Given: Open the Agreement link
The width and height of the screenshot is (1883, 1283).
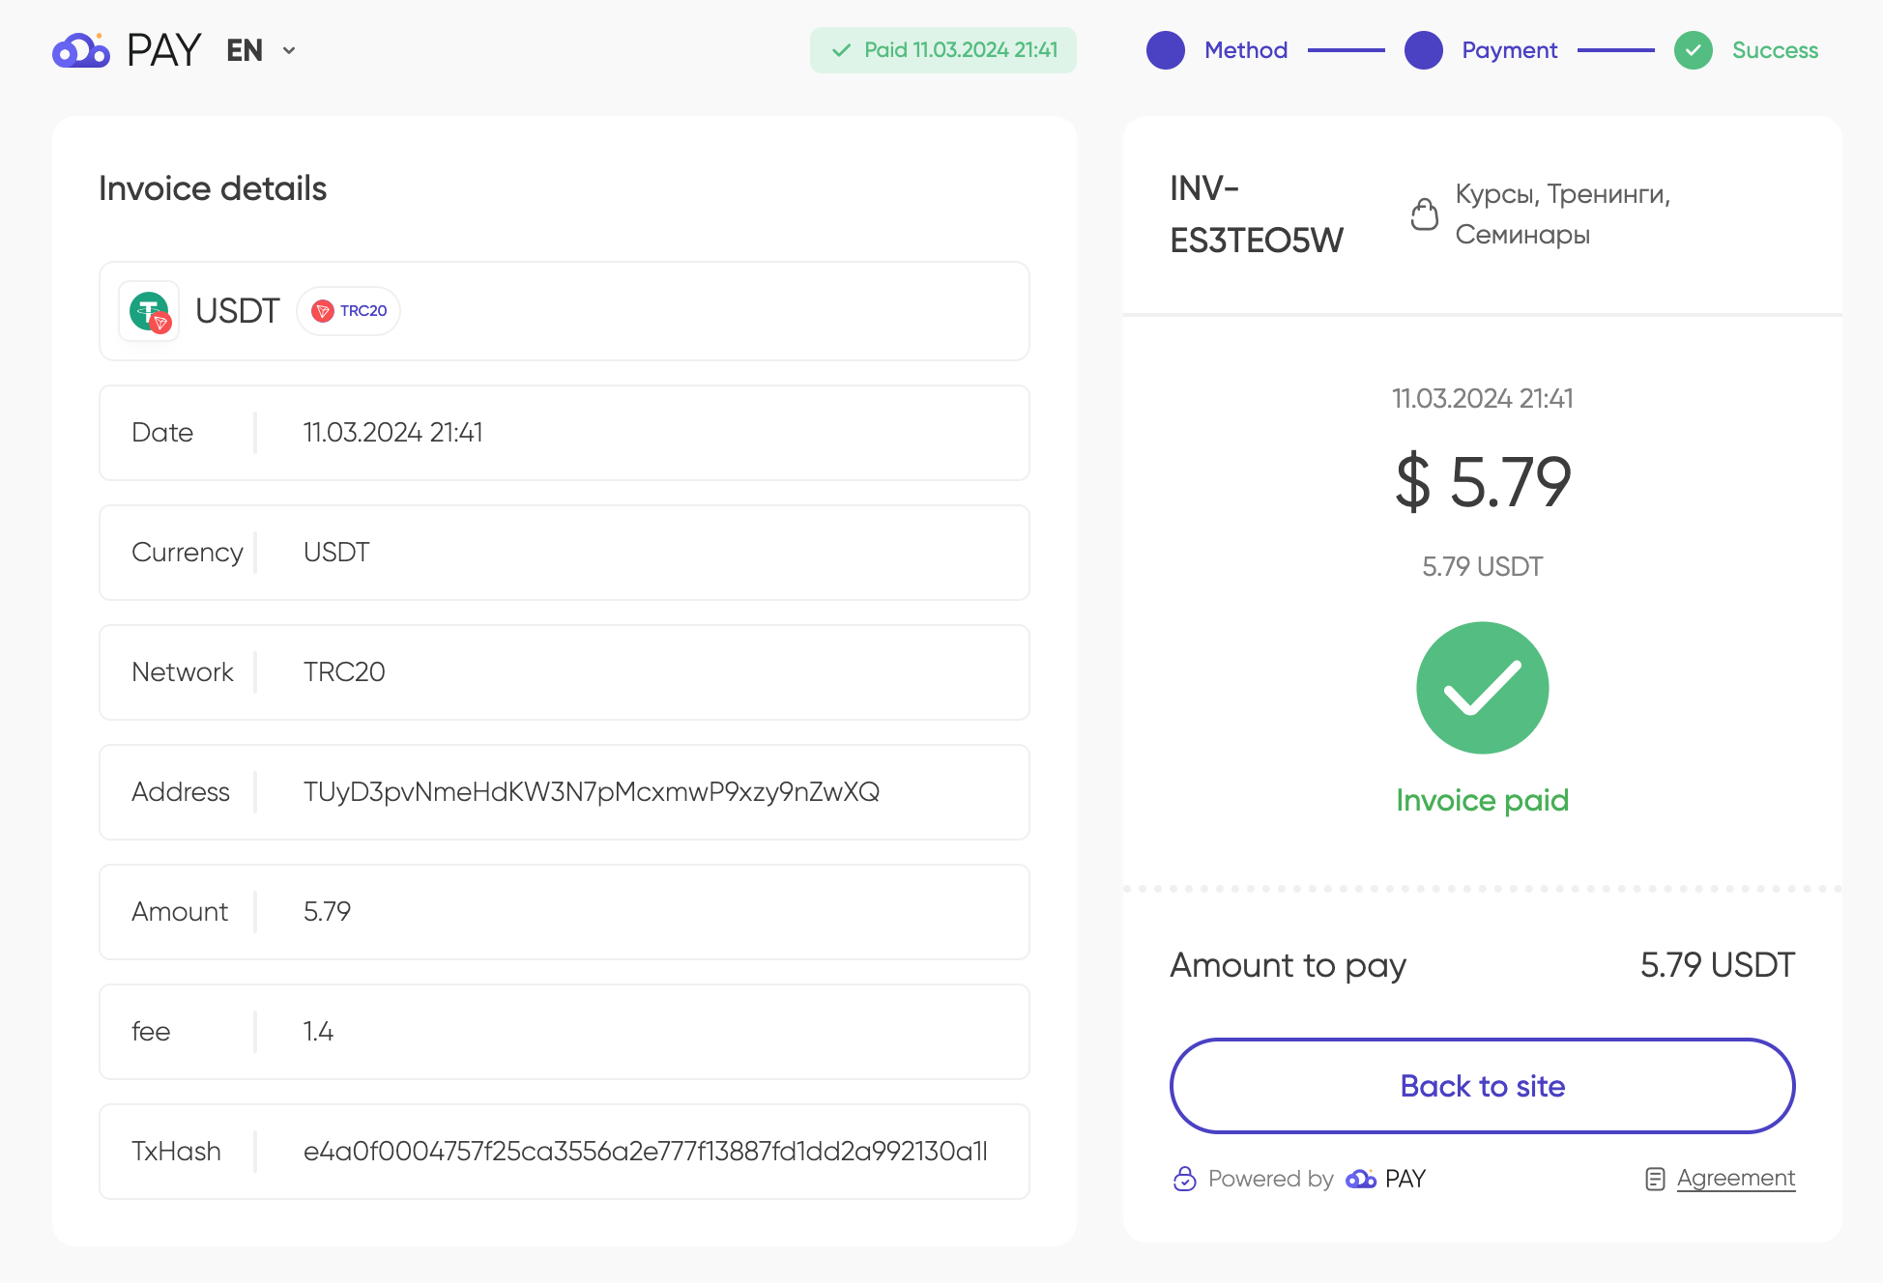Looking at the screenshot, I should pos(1736,1179).
